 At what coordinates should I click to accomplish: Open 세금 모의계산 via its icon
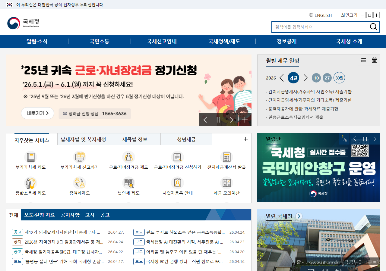coord(226,183)
